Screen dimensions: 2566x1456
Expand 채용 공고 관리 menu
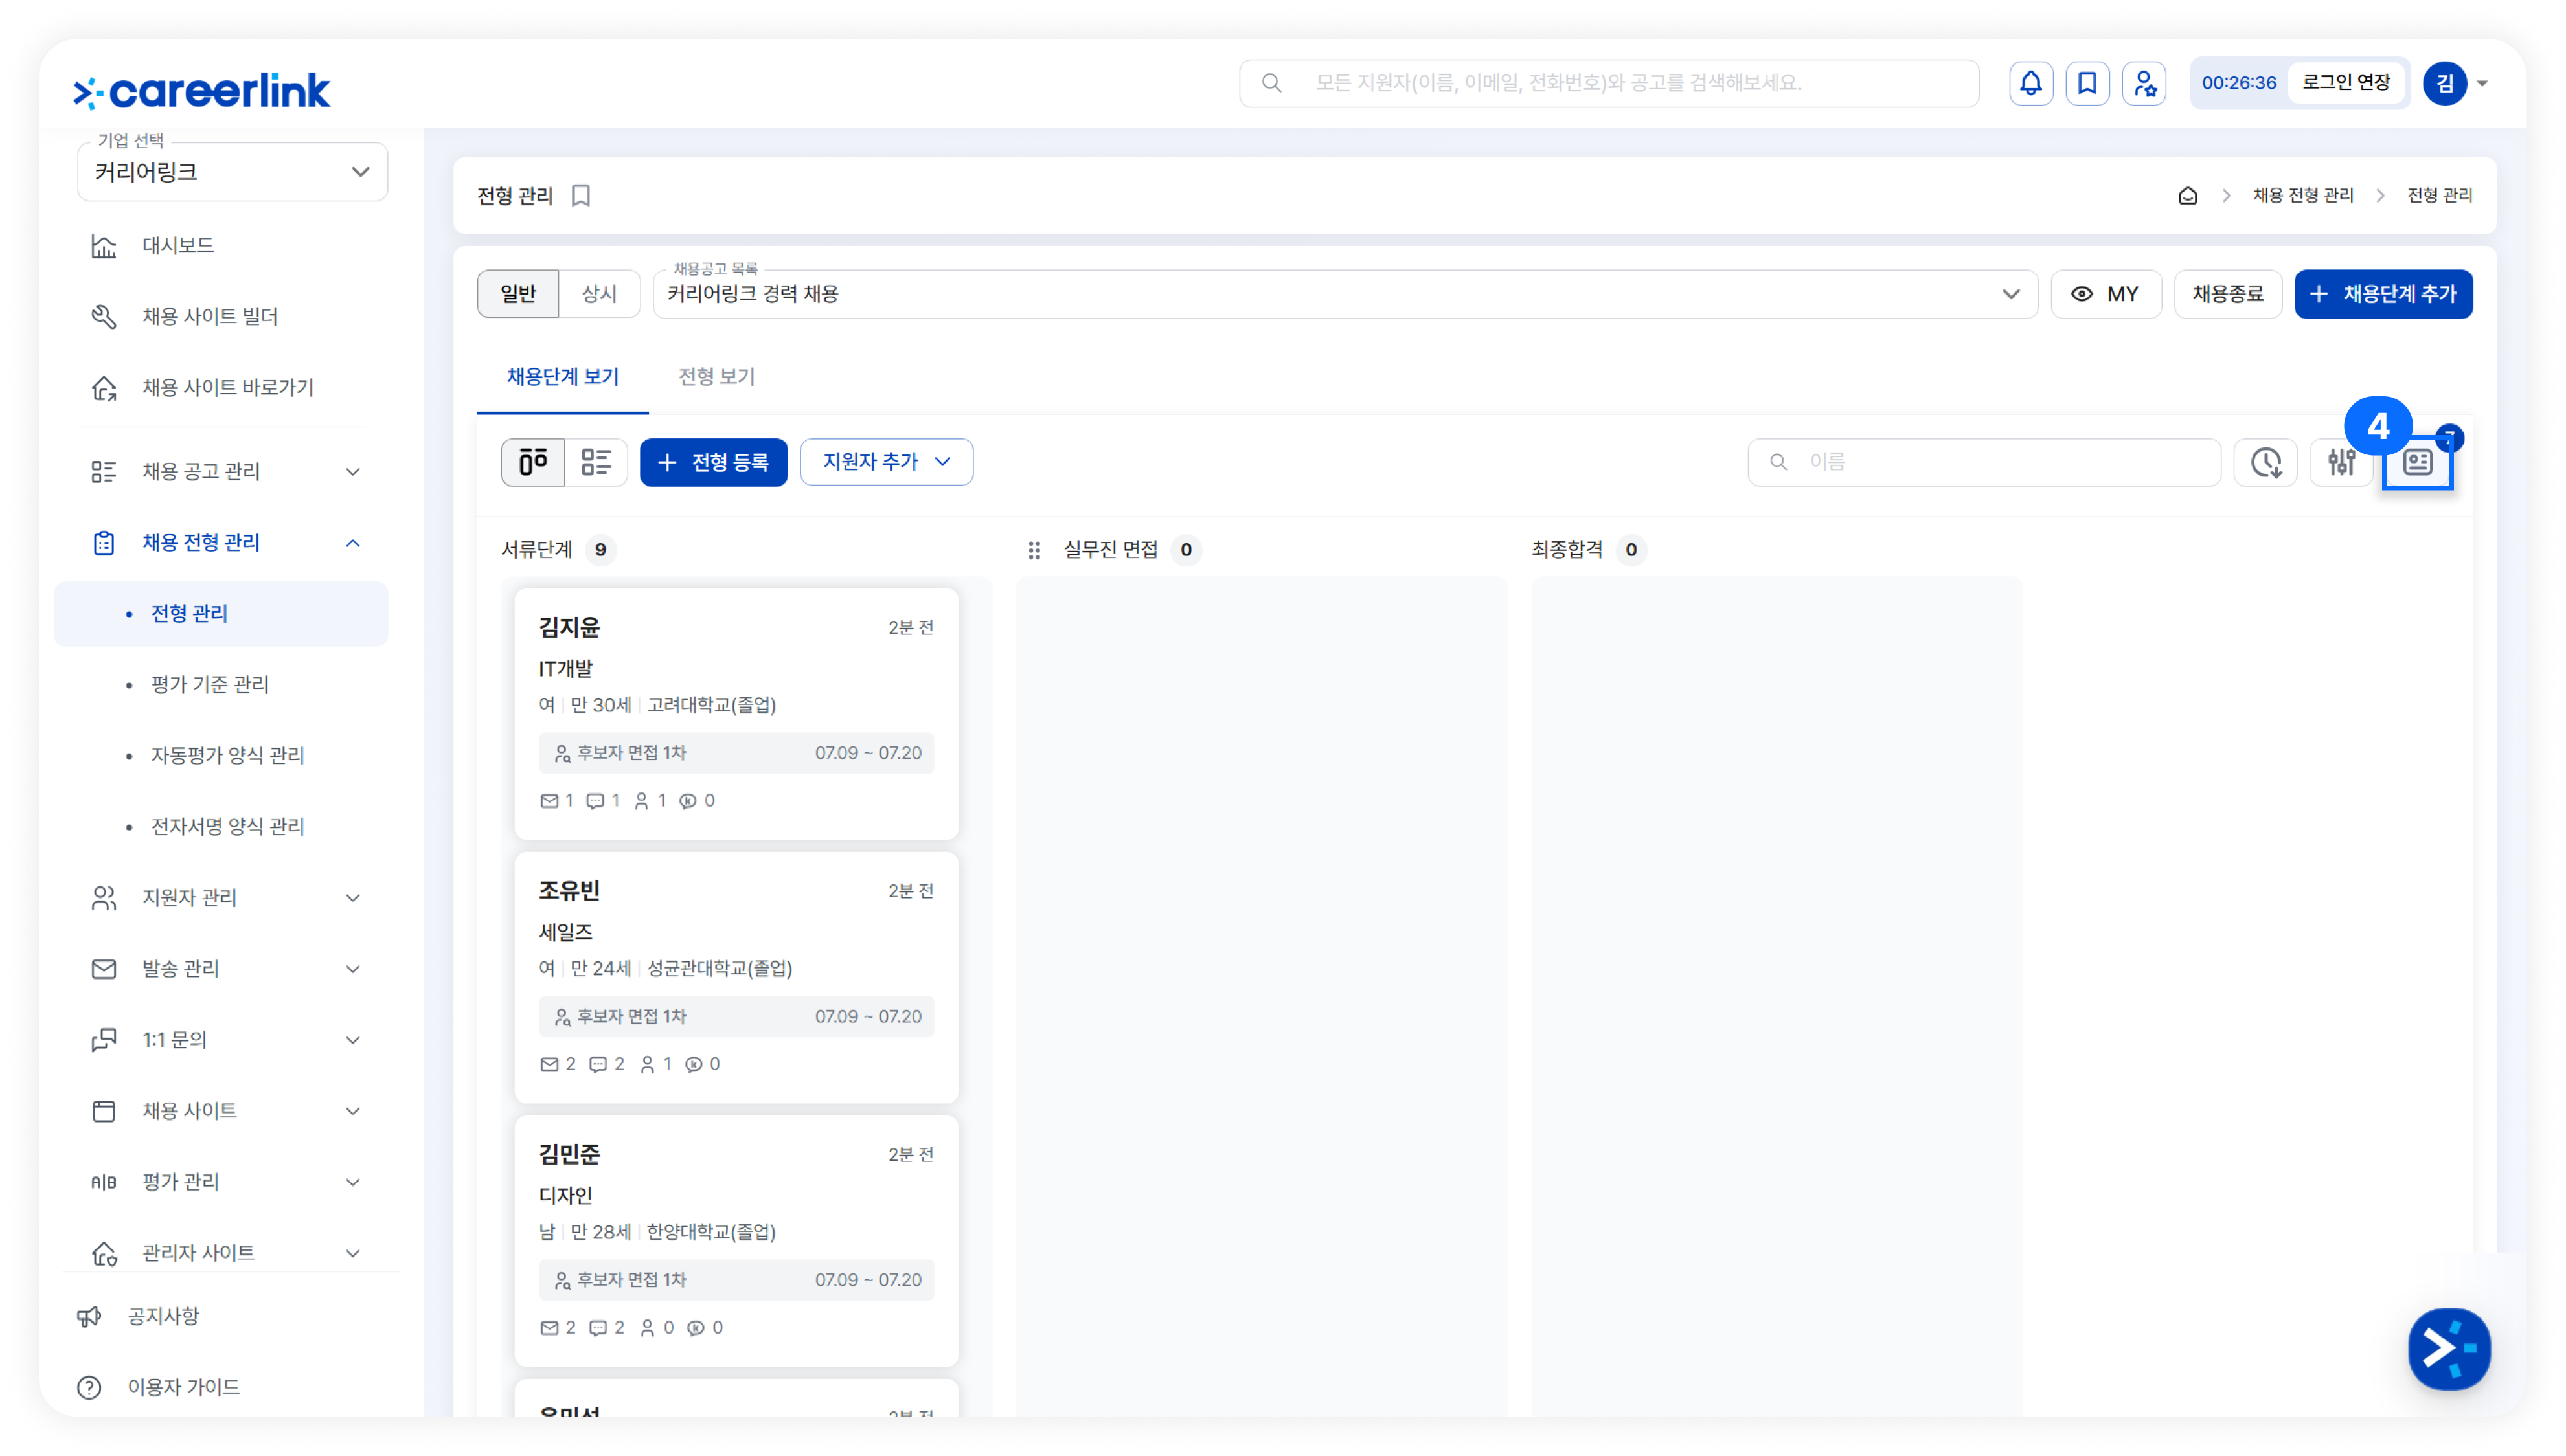click(x=353, y=472)
